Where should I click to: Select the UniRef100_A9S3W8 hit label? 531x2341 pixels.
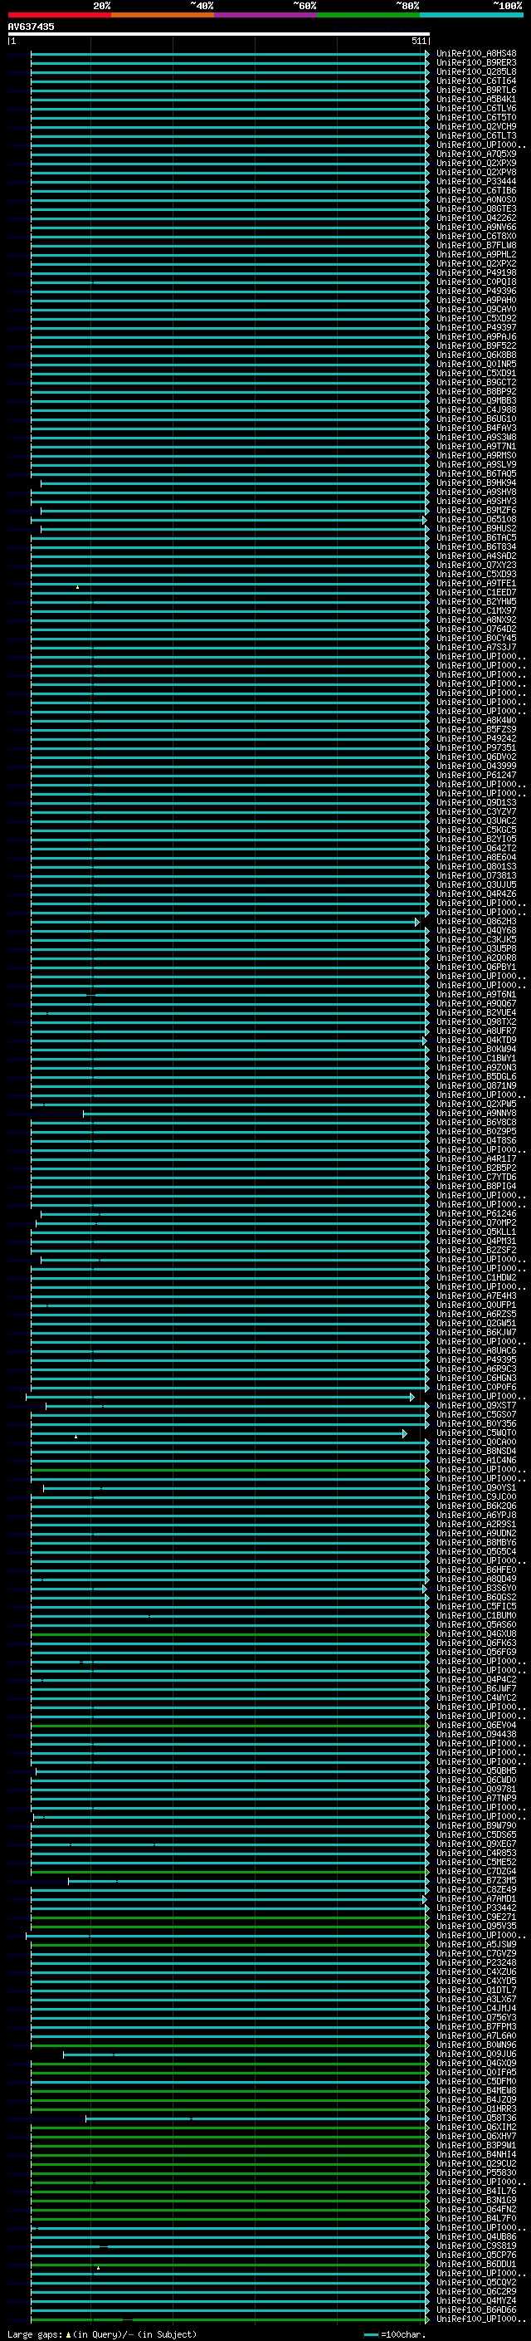476,437
